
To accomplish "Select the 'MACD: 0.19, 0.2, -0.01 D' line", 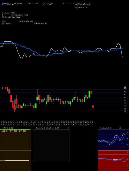I will pyautogui.click(x=11, y=17).
